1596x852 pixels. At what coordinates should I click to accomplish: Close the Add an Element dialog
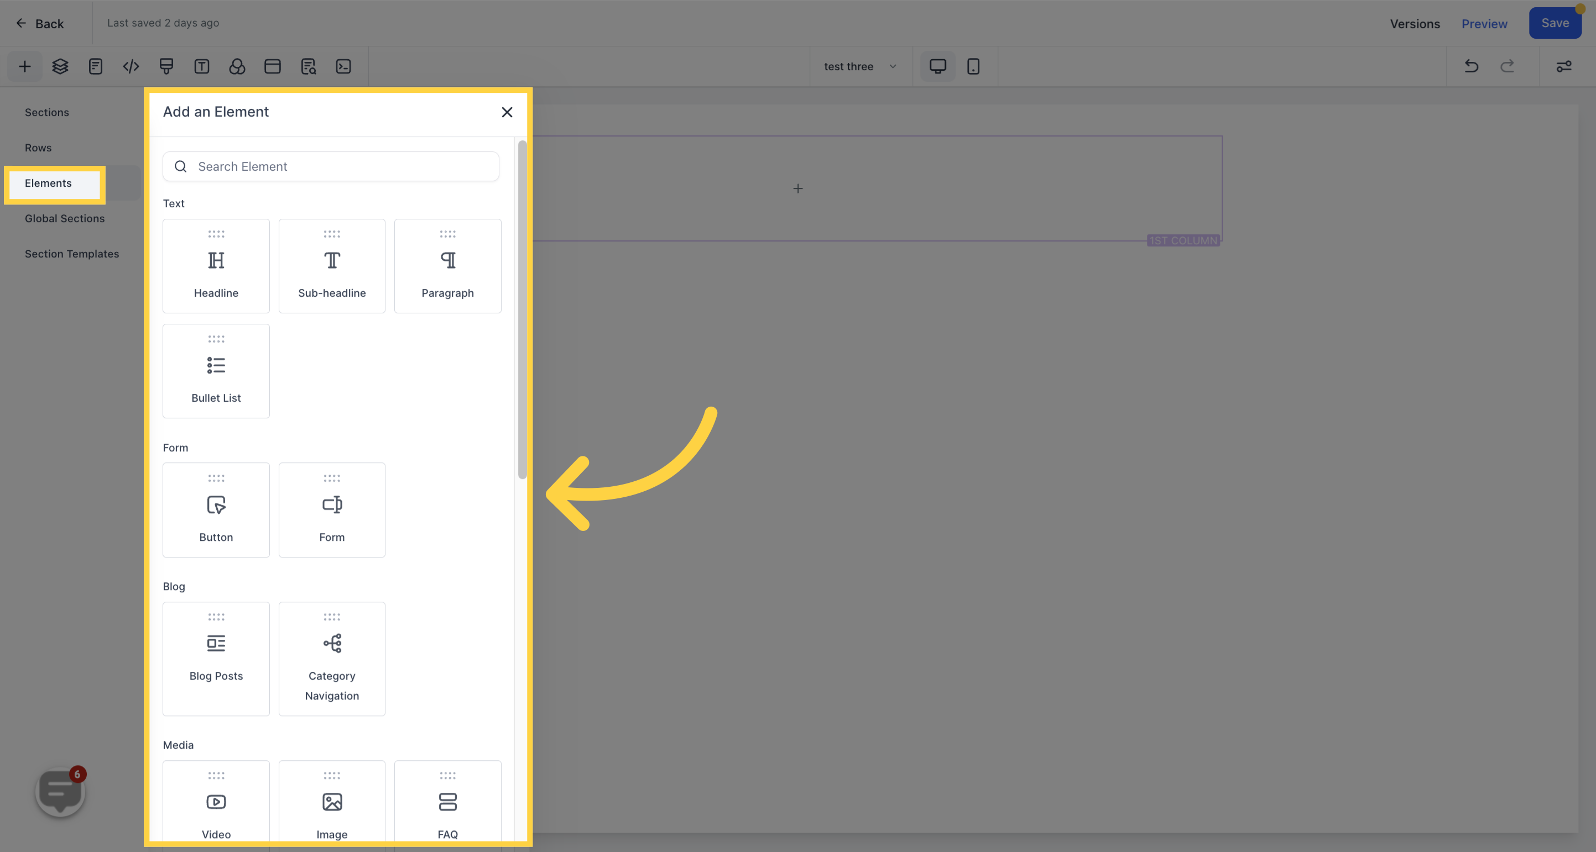pyautogui.click(x=507, y=111)
